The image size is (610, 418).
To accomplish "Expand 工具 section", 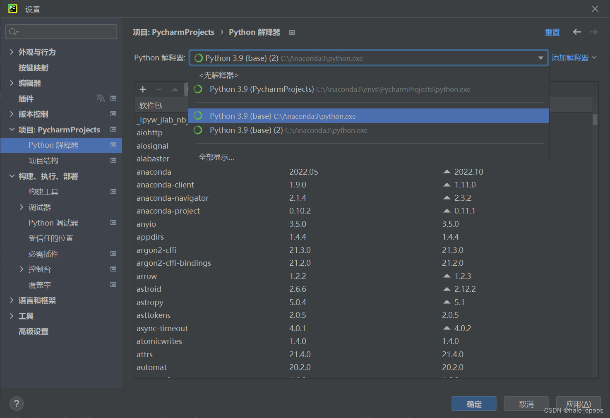I will click(x=12, y=316).
